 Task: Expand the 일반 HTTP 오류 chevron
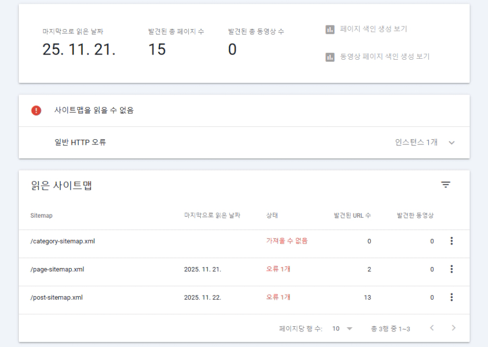tap(451, 143)
